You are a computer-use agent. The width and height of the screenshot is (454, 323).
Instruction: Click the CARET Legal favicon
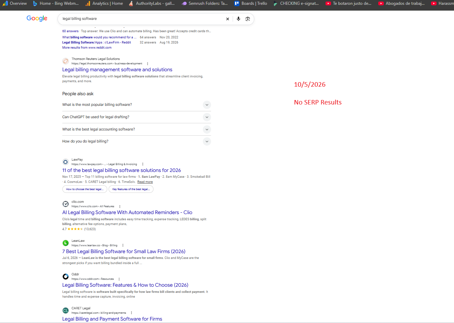click(65, 310)
